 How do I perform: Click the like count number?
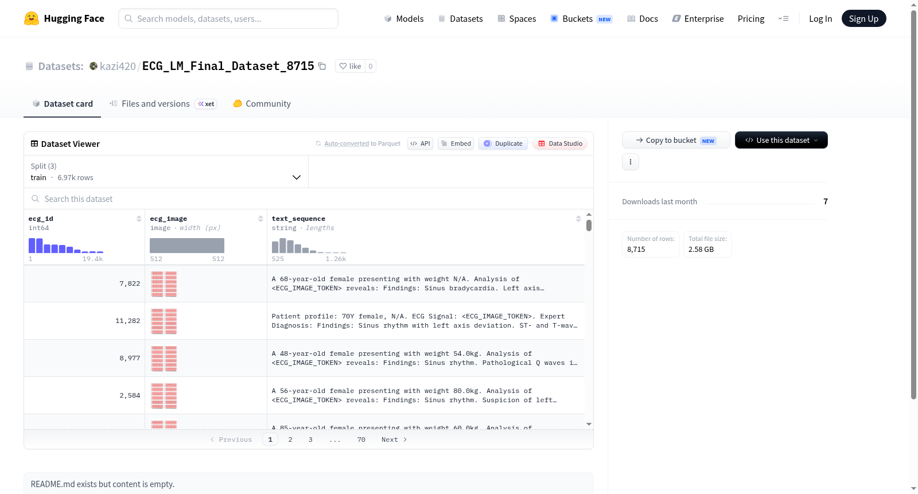pyautogui.click(x=371, y=66)
